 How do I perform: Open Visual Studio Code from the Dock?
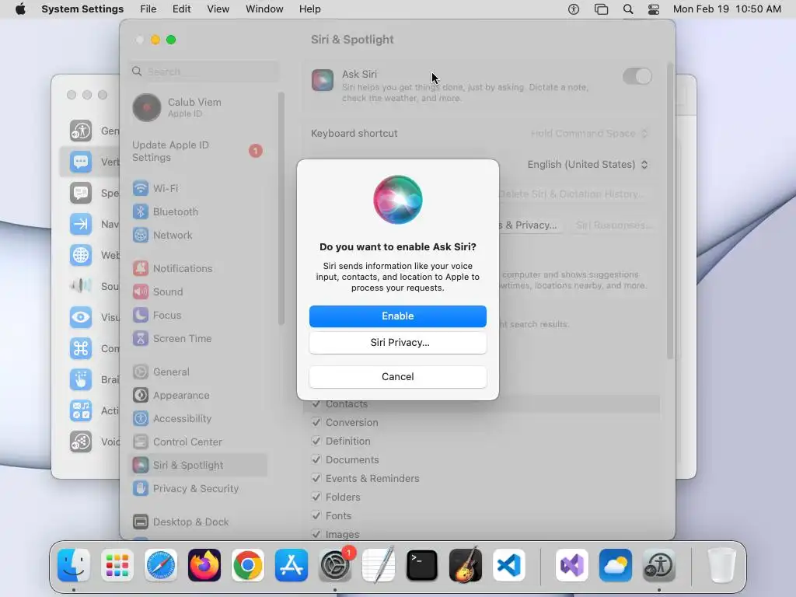509,565
